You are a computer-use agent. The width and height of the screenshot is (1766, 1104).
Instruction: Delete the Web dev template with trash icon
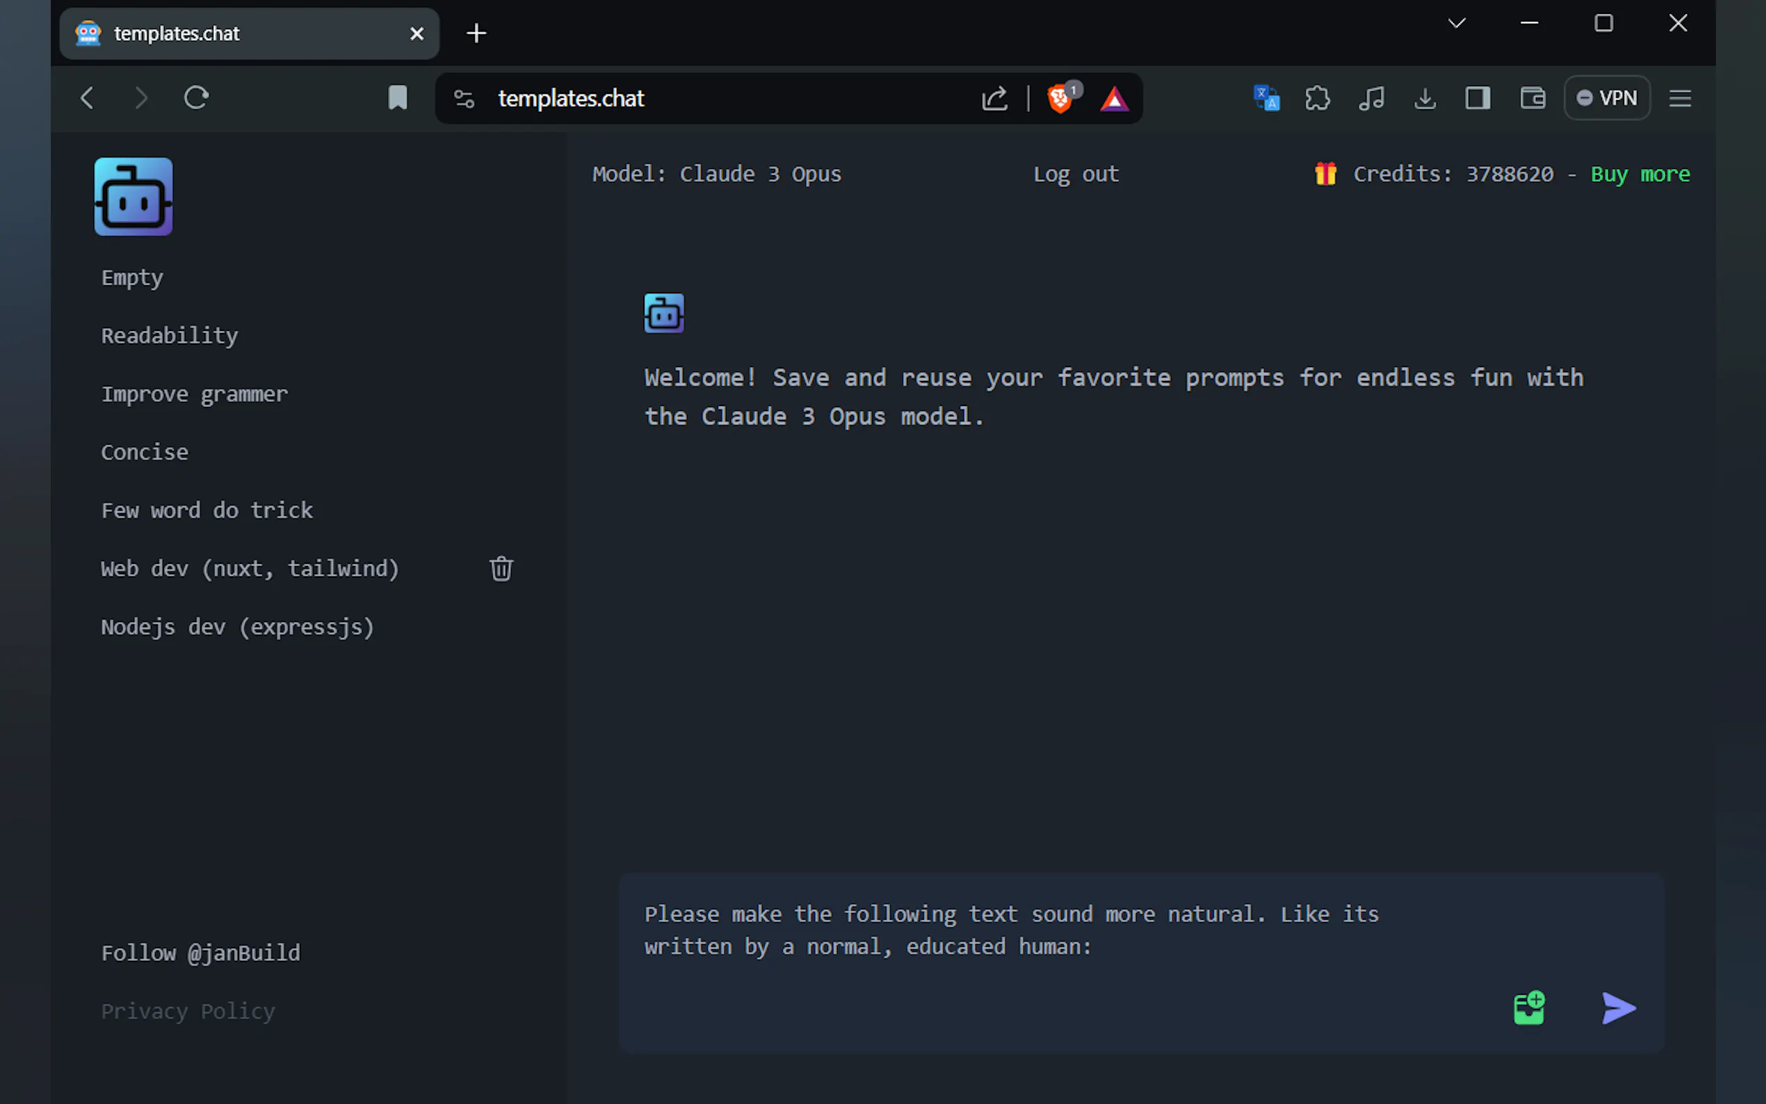pyautogui.click(x=501, y=568)
